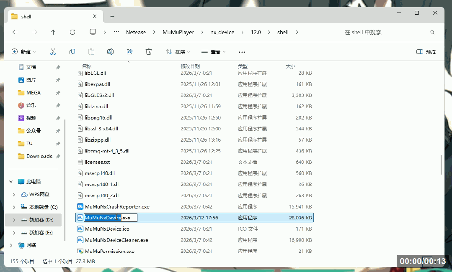Open the See more ellipsis toolbar menu
Screen dimensions: 452x272
(x=242, y=52)
